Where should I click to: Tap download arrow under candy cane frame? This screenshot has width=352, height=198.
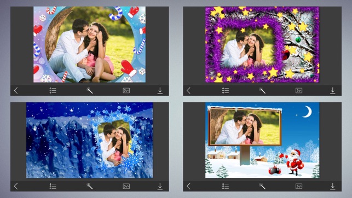click(160, 91)
